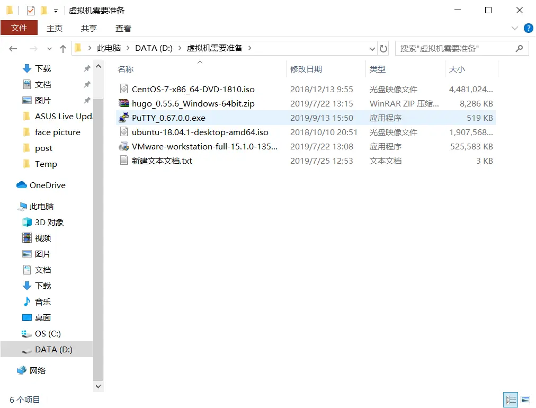Click 虚拟机需要准备 in the address breadcrumb
This screenshot has height=408, width=536.
pyautogui.click(x=215, y=48)
